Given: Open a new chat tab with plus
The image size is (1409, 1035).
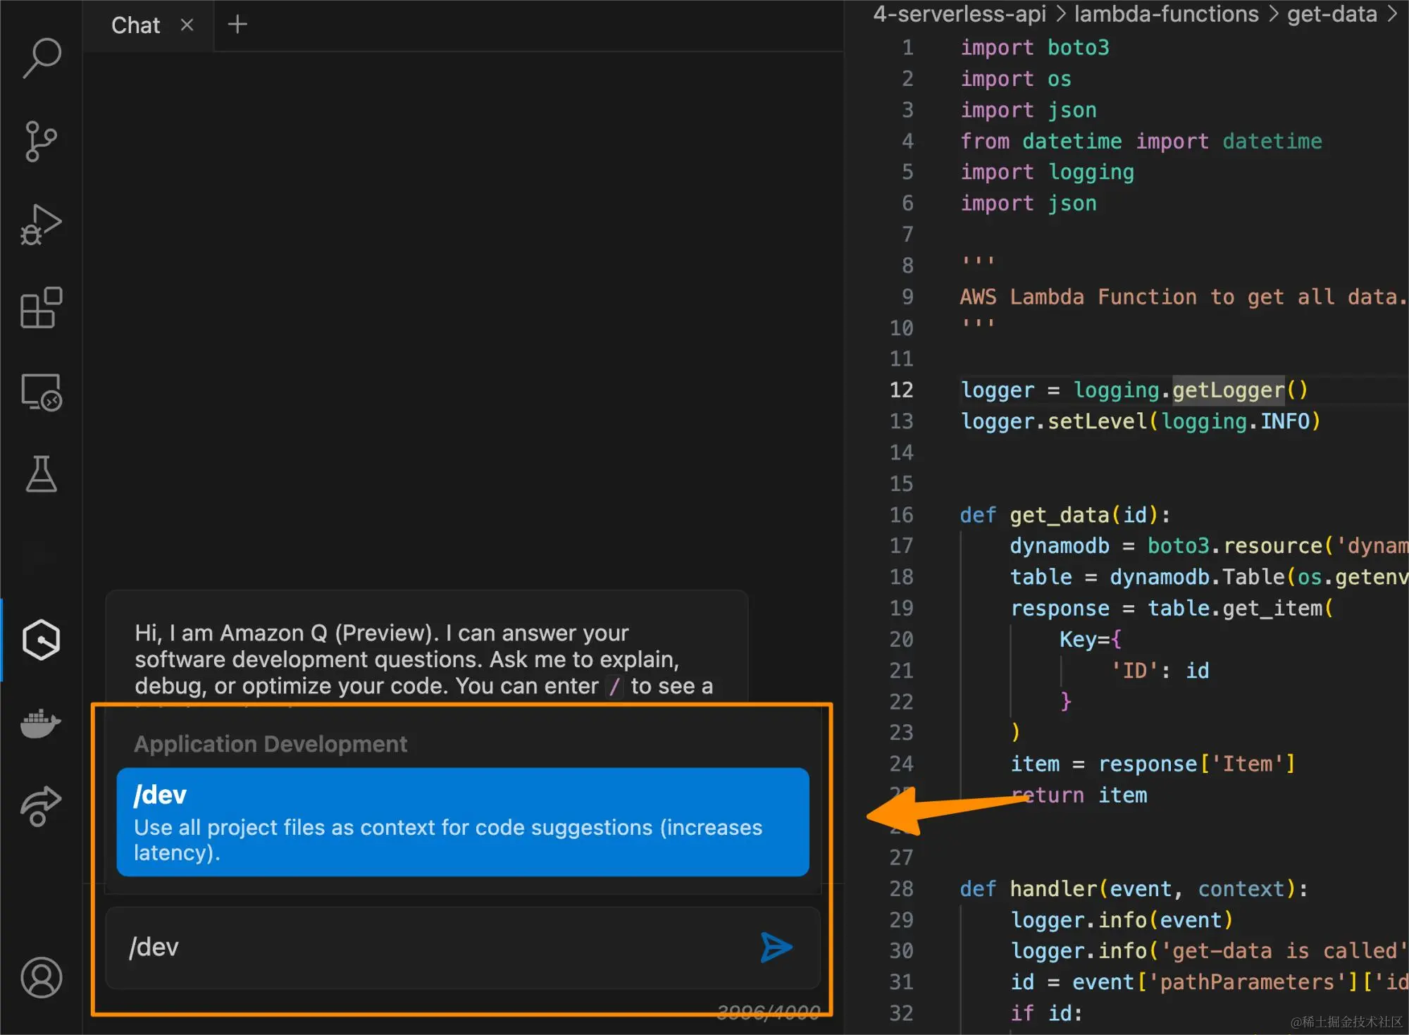Looking at the screenshot, I should 237,25.
